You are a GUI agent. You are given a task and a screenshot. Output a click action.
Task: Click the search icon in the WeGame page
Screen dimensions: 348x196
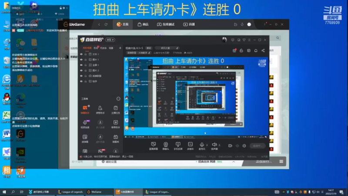click(x=278, y=38)
